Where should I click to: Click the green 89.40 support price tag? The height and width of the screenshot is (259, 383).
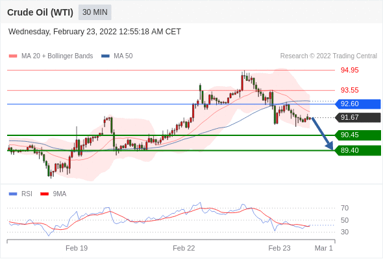pos(358,151)
